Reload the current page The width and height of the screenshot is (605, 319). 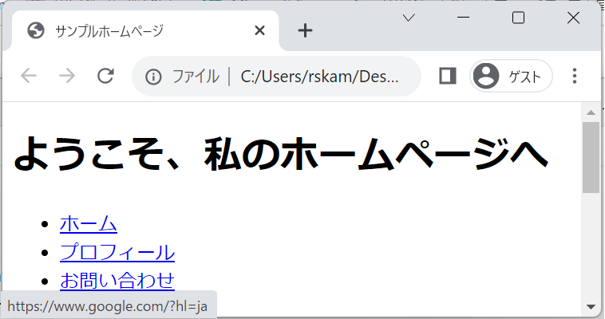pos(105,76)
